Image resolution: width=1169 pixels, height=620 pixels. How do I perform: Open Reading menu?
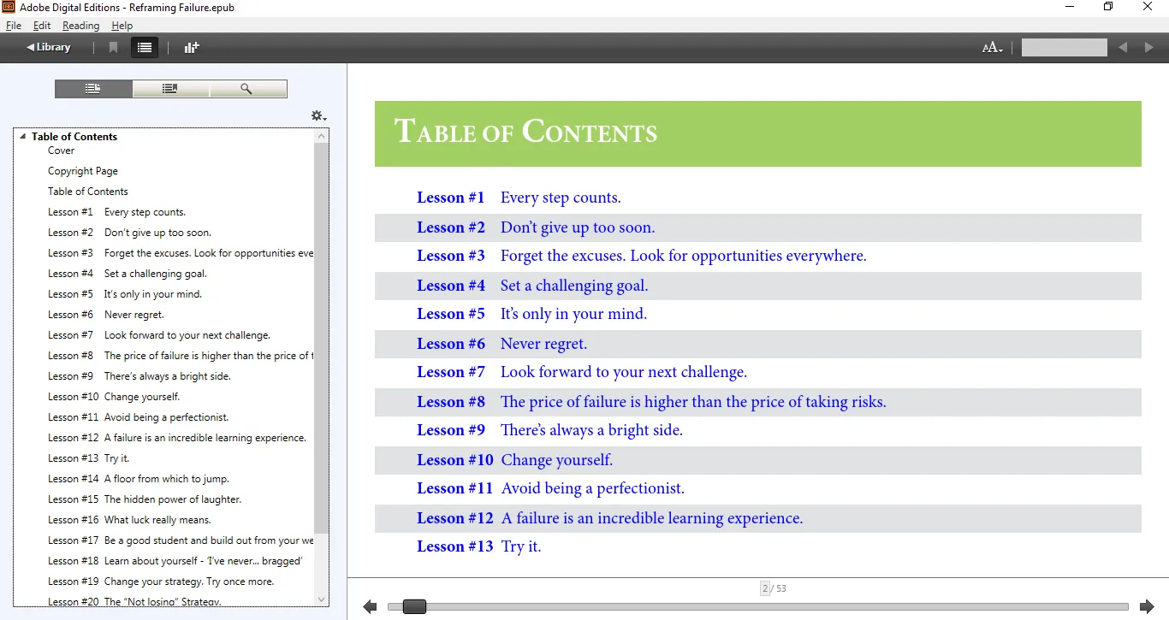[x=80, y=26]
